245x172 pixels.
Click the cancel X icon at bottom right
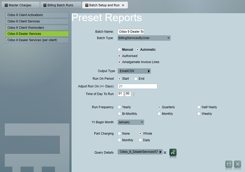coord(237,164)
